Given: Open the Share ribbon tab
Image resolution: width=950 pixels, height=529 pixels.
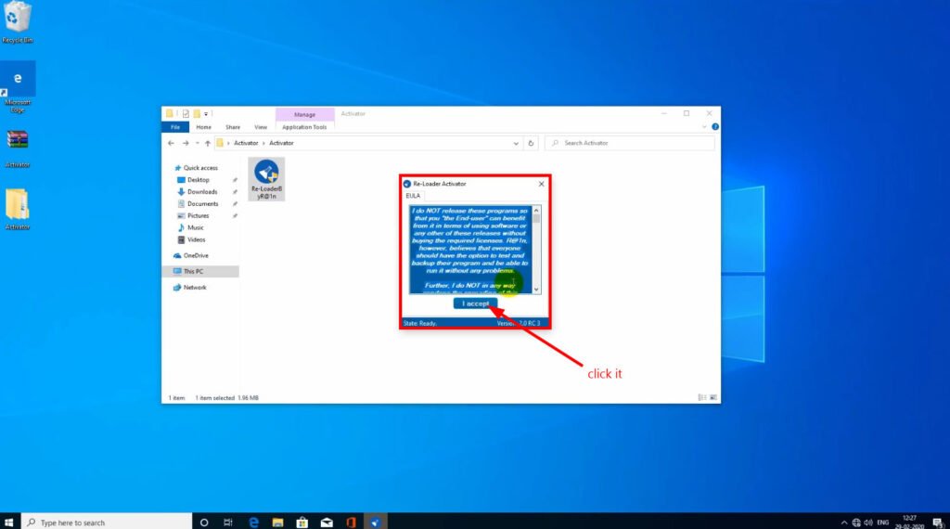Looking at the screenshot, I should tap(233, 127).
